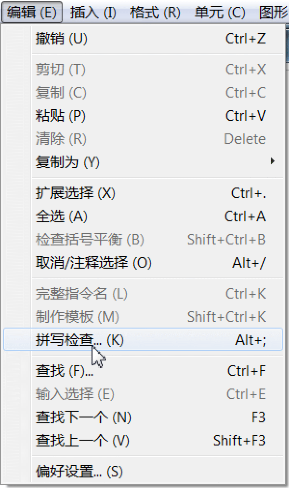Screen dimensions: 290x489
Task: Expand the 复制为 (Y) submenu arrow
Action: [x=273, y=161]
